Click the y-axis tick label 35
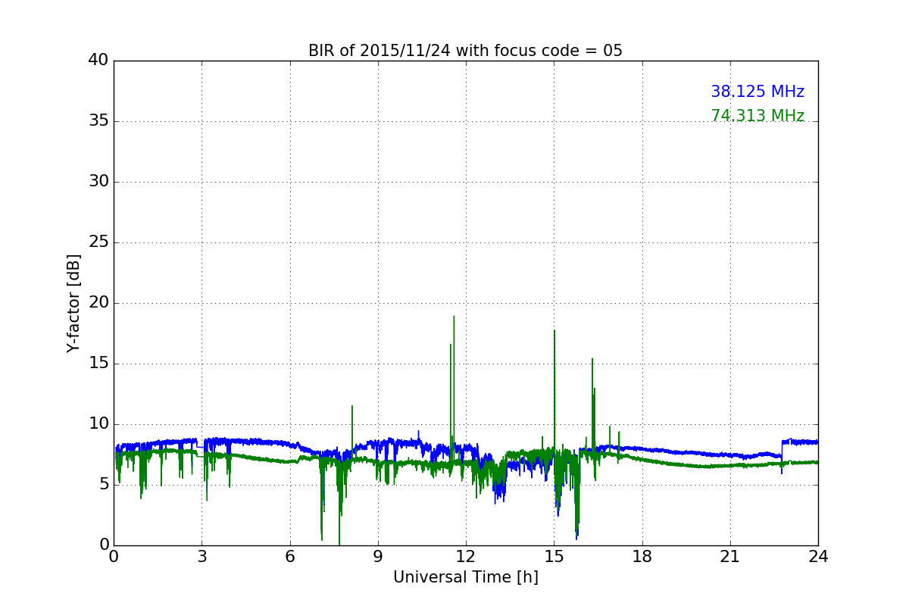Screen dimensions: 909x606 (x=98, y=121)
